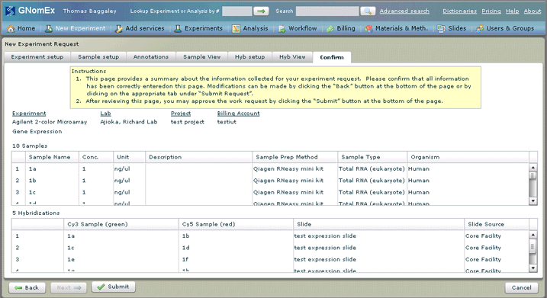The height and width of the screenshot is (298, 547).
Task: Switch to the Annotations tab
Action: tap(151, 57)
